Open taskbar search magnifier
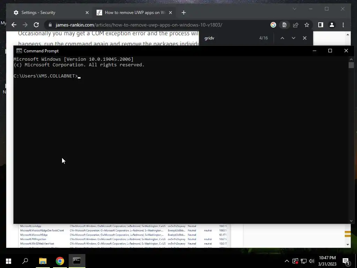 pyautogui.click(x=25, y=261)
